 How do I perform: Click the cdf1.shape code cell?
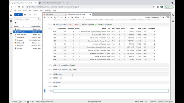click(x=110, y=74)
